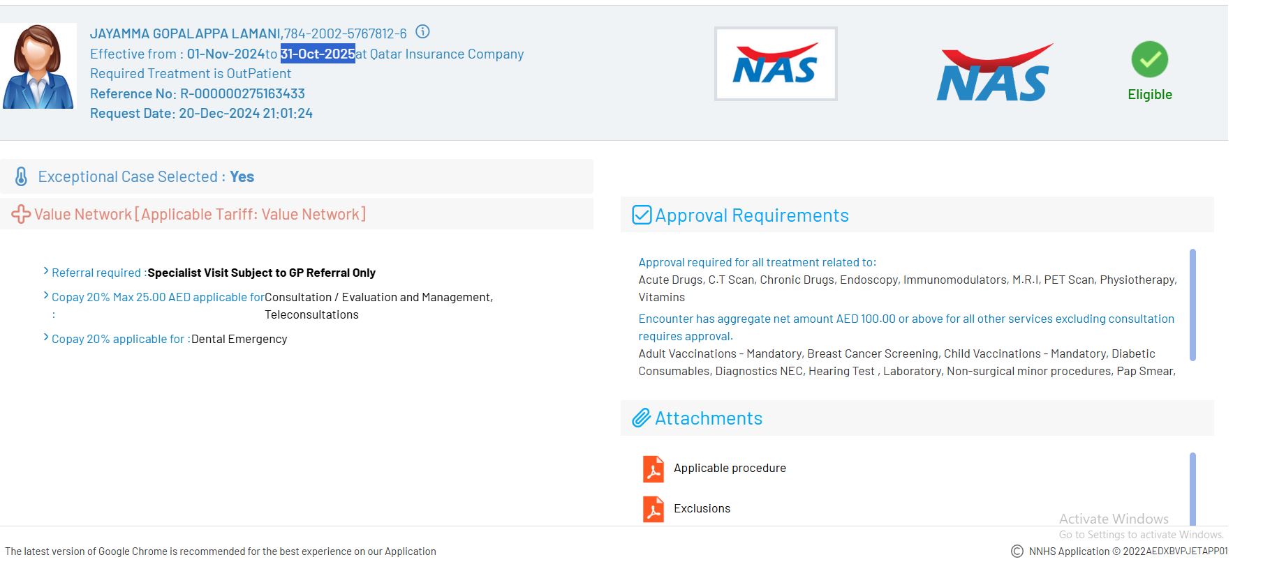Click the thermometer Exceptional Case icon
The image size is (1270, 571).
pyautogui.click(x=22, y=177)
